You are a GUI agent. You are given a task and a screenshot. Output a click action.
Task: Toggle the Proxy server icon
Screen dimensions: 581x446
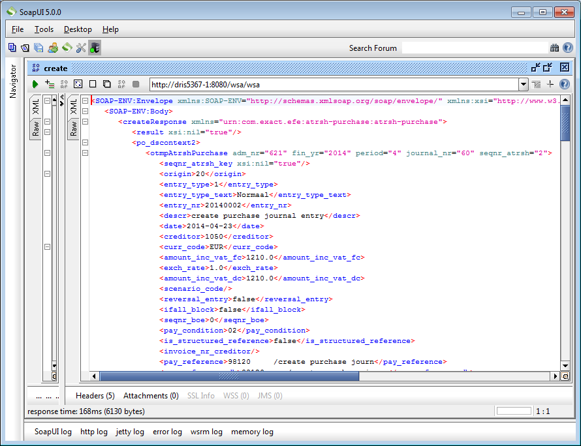95,48
